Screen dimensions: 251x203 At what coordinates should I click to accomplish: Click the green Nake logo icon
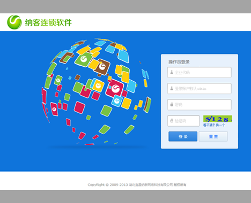click(x=14, y=22)
